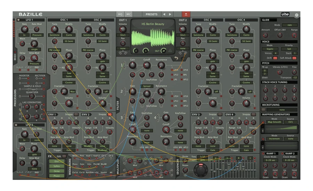Click the Velo output jack
The height and width of the screenshot is (191, 313).
click(x=89, y=167)
